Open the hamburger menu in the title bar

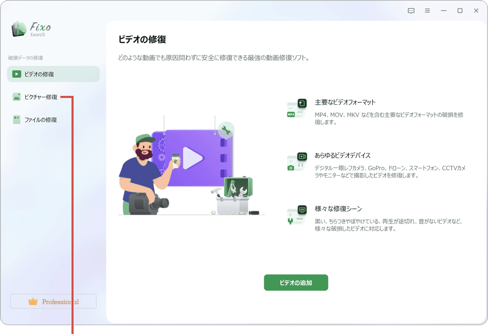coord(427,10)
